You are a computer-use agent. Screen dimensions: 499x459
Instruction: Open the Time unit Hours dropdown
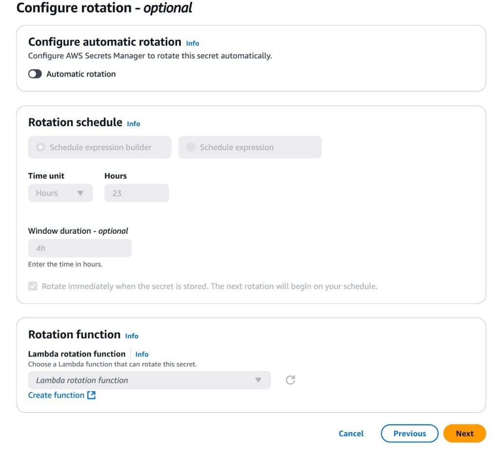click(x=60, y=193)
